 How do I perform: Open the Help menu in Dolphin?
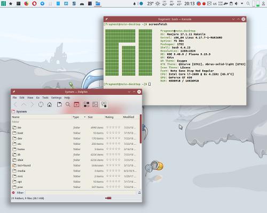pos(67,97)
